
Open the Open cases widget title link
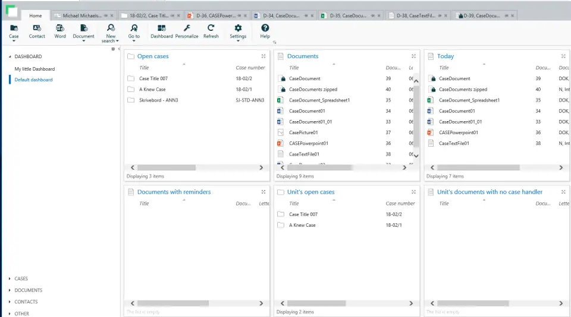153,56
